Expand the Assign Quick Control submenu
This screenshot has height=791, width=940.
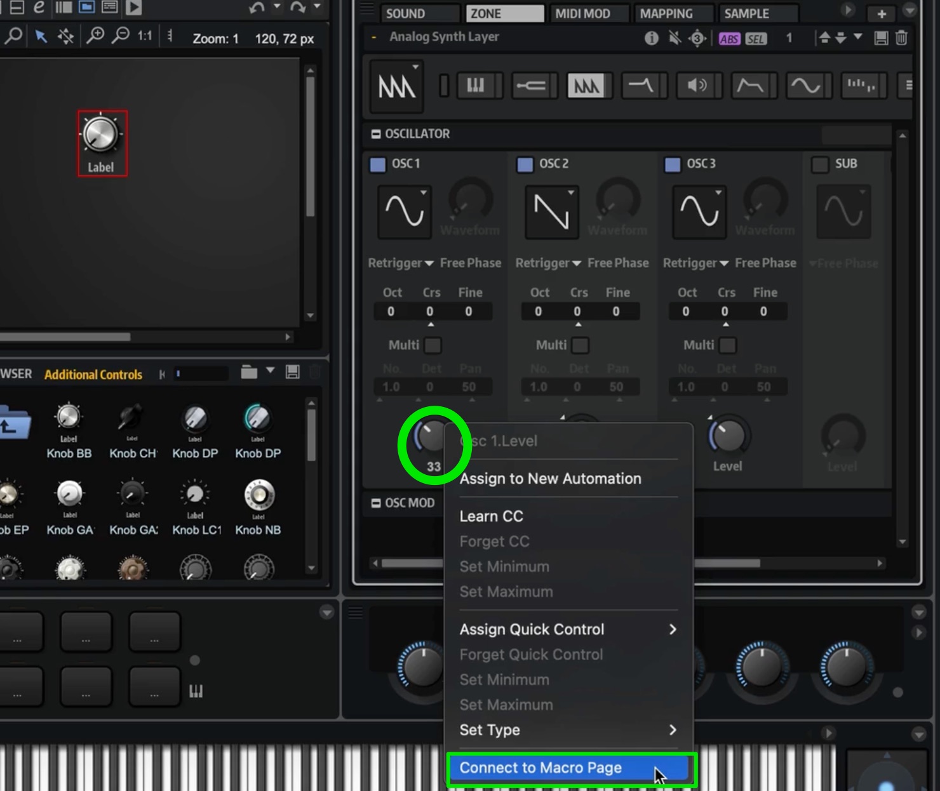pyautogui.click(x=568, y=629)
